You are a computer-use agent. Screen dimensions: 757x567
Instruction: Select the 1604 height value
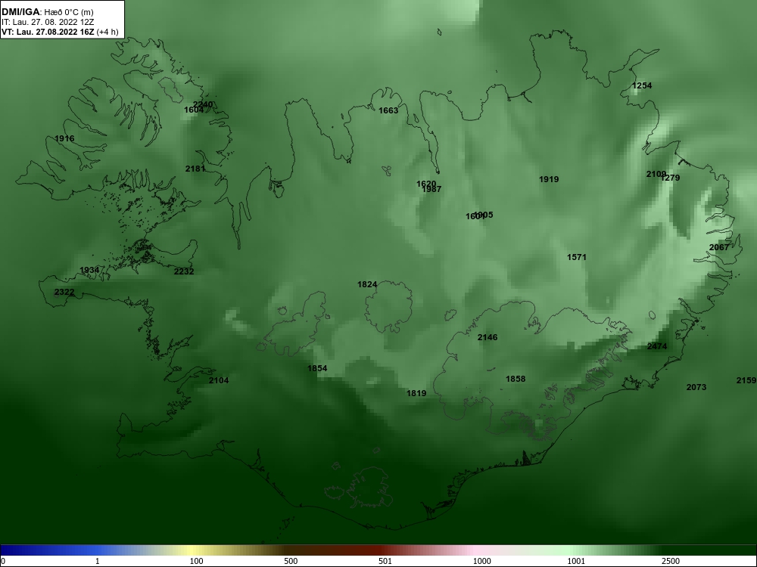click(194, 110)
